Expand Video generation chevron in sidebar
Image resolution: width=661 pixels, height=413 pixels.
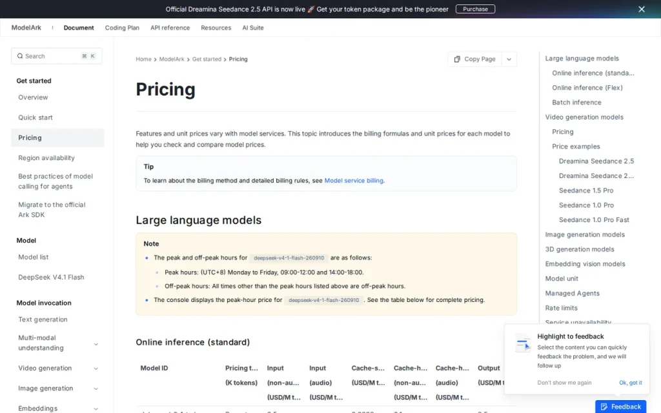pos(96,368)
